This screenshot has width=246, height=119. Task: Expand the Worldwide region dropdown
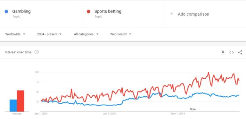coord(15,34)
